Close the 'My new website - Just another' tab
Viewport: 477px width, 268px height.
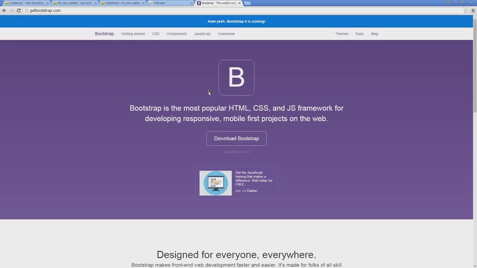95,3
